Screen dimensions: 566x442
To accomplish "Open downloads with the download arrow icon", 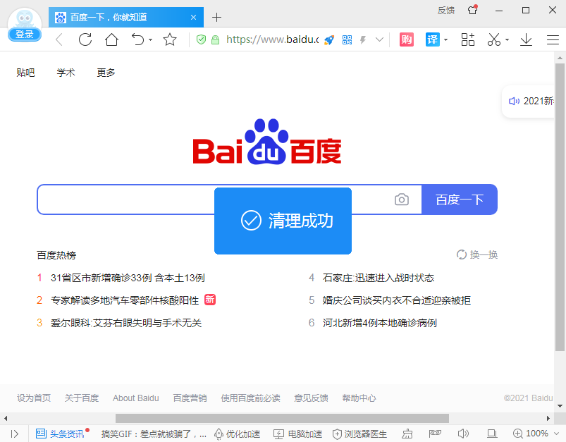I will tap(526, 39).
